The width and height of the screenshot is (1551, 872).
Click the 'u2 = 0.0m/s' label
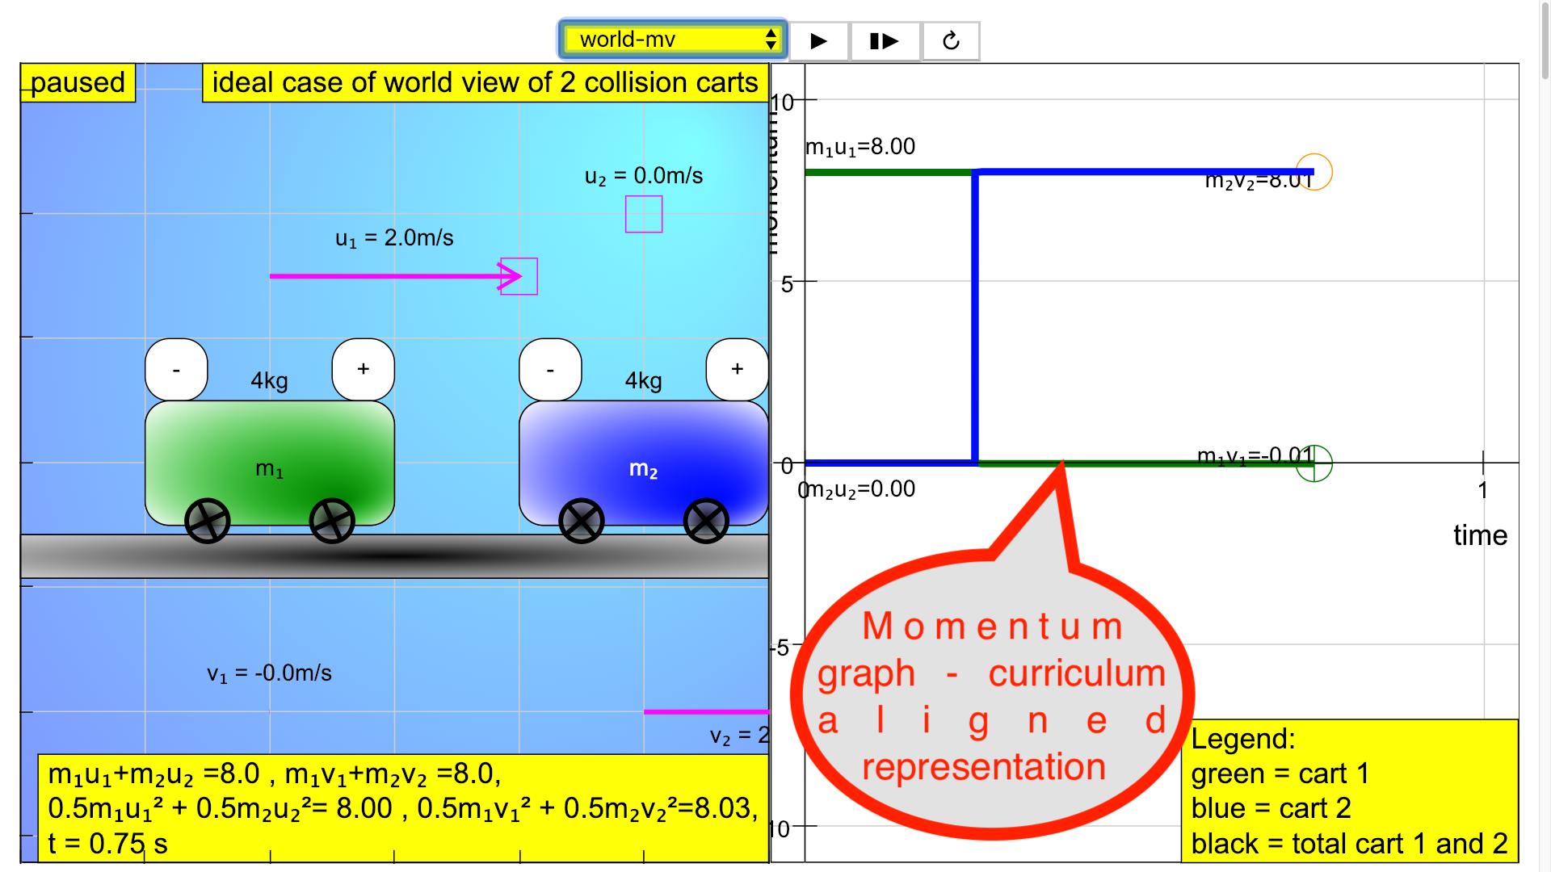(644, 176)
